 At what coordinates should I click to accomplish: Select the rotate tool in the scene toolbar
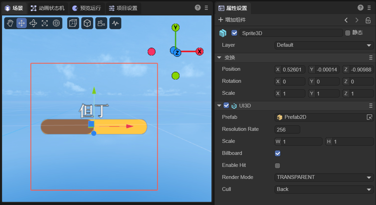(33, 23)
